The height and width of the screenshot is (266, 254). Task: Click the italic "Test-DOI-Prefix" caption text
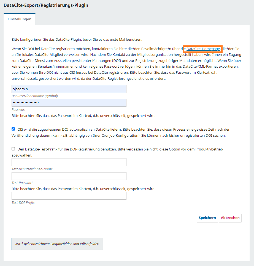click(23, 203)
